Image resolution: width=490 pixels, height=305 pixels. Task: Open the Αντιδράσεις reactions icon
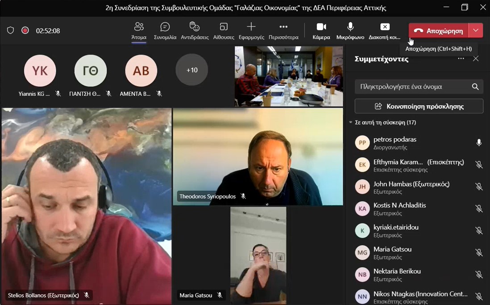coord(195,27)
